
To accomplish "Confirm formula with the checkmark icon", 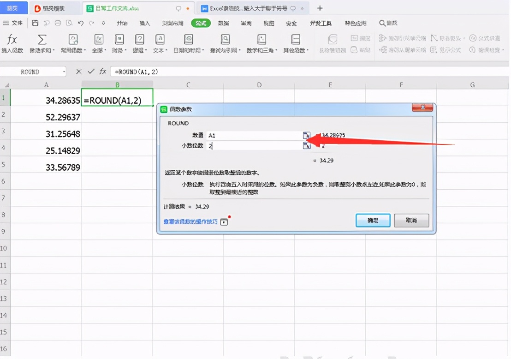I will [91, 72].
